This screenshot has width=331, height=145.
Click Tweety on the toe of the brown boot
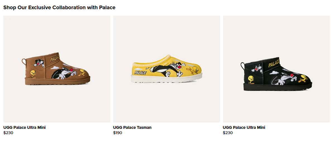tap(83, 72)
